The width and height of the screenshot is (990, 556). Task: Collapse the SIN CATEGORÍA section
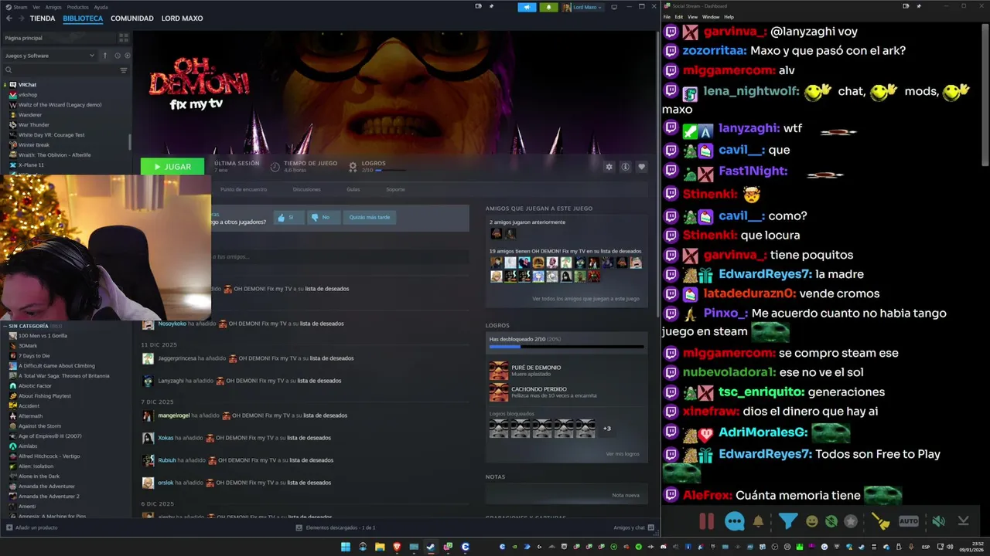(28, 326)
